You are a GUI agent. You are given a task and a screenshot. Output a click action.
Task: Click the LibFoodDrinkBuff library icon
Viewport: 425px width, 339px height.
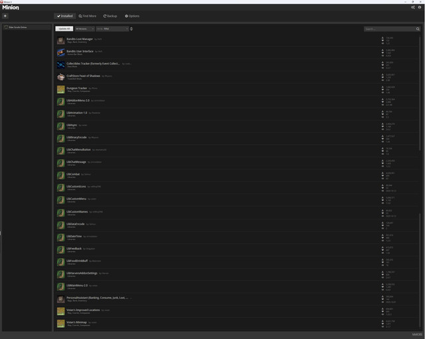click(x=60, y=262)
